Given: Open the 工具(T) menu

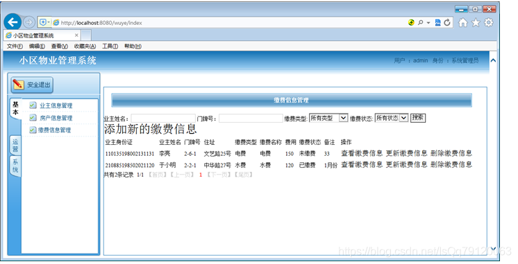Looking at the screenshot, I should click(110, 46).
